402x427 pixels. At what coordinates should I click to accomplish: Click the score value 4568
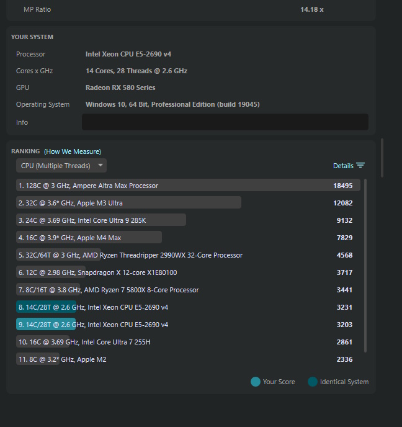[x=344, y=255]
